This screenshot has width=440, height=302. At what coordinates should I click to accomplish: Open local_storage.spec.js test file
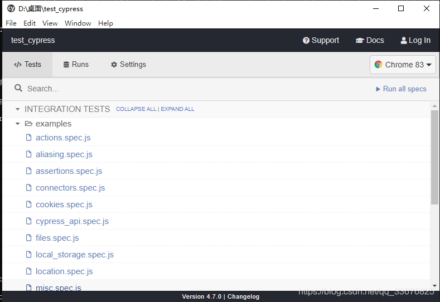[x=75, y=255]
